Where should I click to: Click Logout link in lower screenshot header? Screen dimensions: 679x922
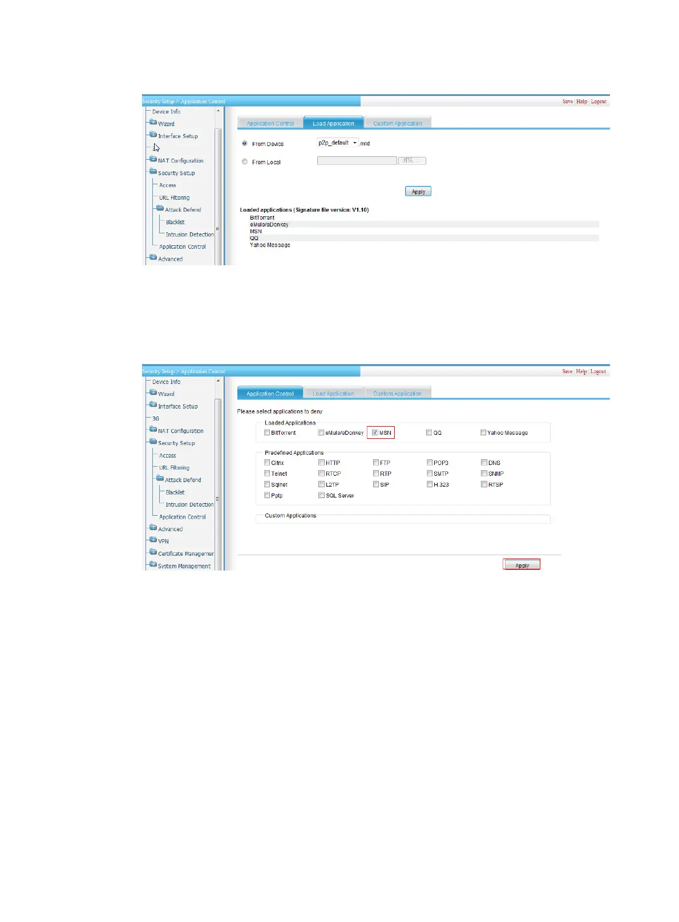(x=598, y=371)
